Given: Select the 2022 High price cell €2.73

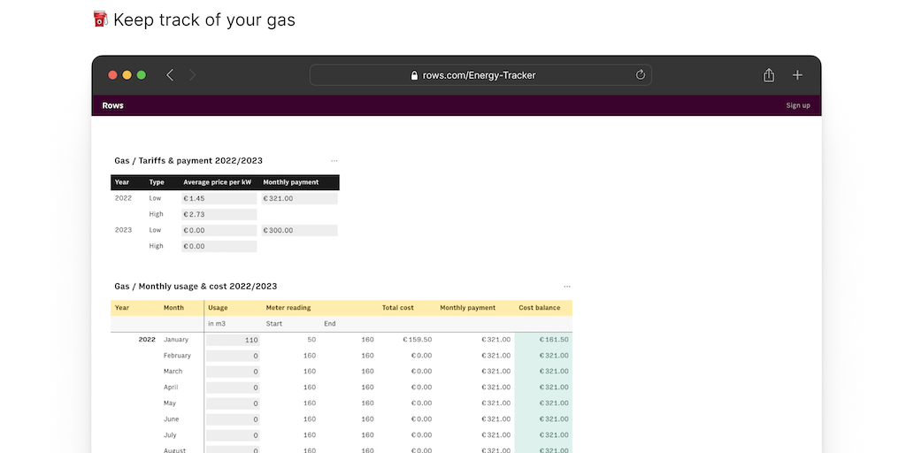Looking at the screenshot, I should click(219, 214).
